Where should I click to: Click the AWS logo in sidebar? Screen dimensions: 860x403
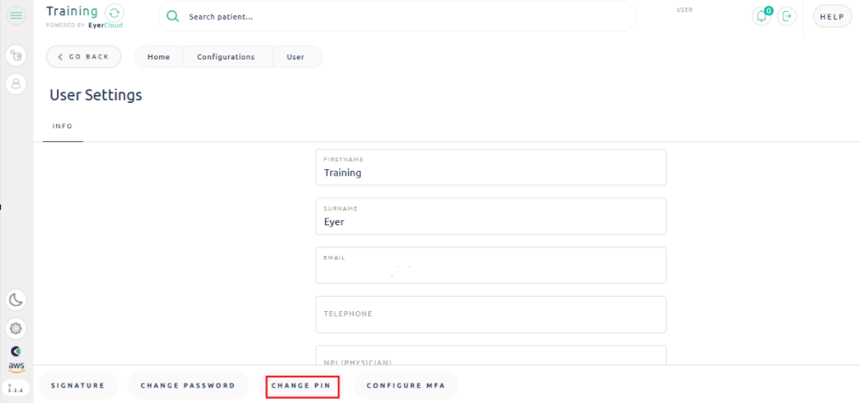click(x=16, y=366)
